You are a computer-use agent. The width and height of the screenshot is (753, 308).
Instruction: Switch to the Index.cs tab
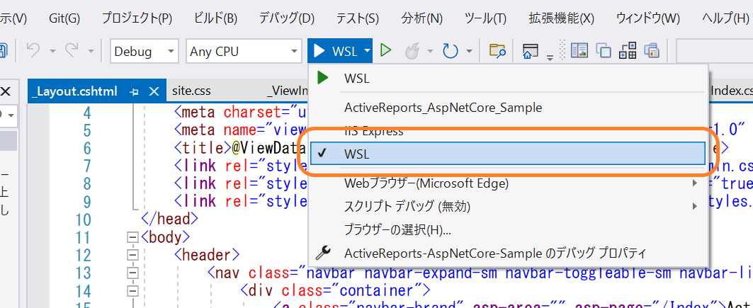pyautogui.click(x=731, y=91)
